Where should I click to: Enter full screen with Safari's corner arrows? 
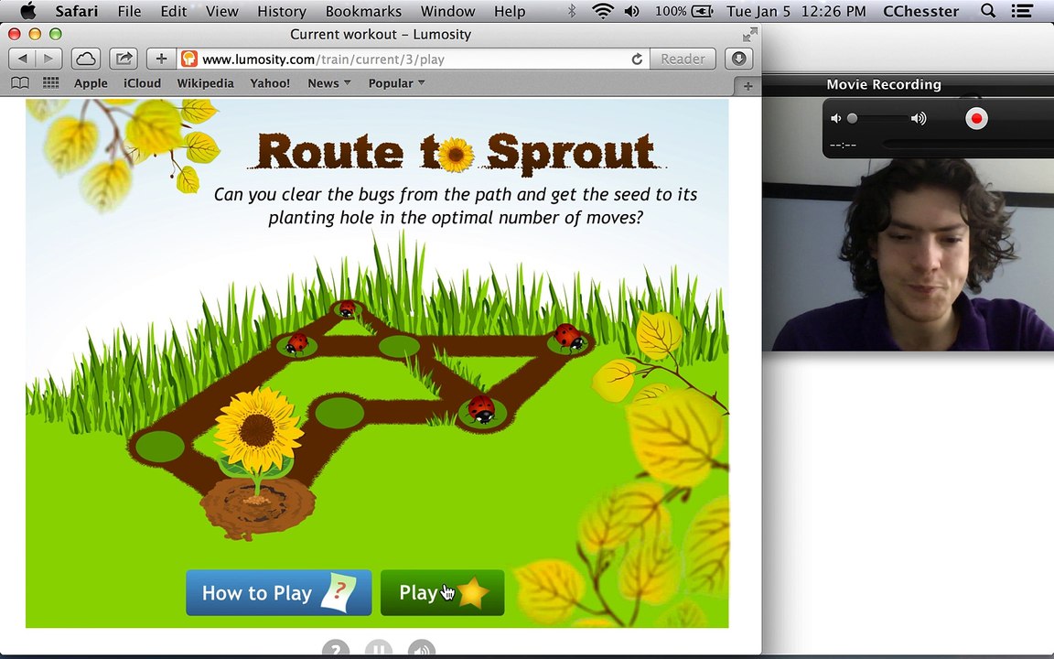point(750,34)
